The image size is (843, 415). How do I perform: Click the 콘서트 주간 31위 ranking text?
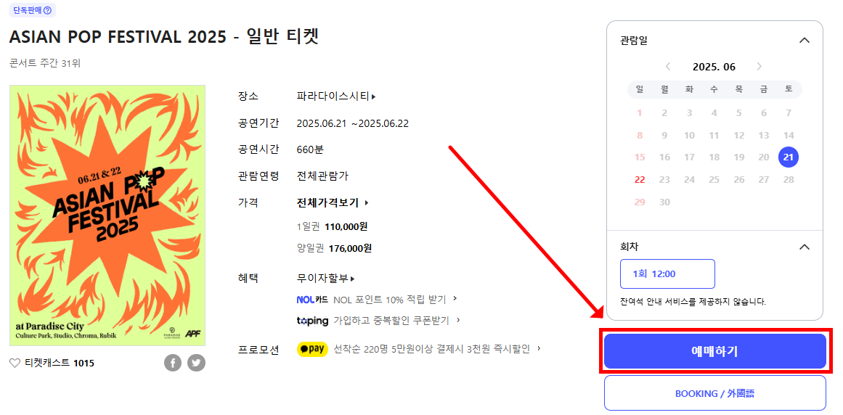(45, 63)
